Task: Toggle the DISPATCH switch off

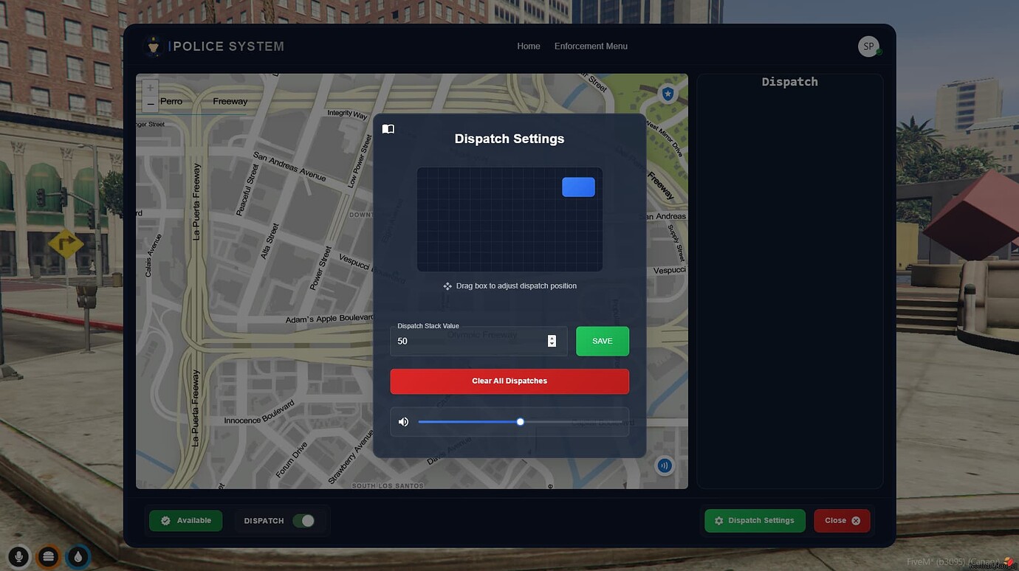Action: pos(305,520)
